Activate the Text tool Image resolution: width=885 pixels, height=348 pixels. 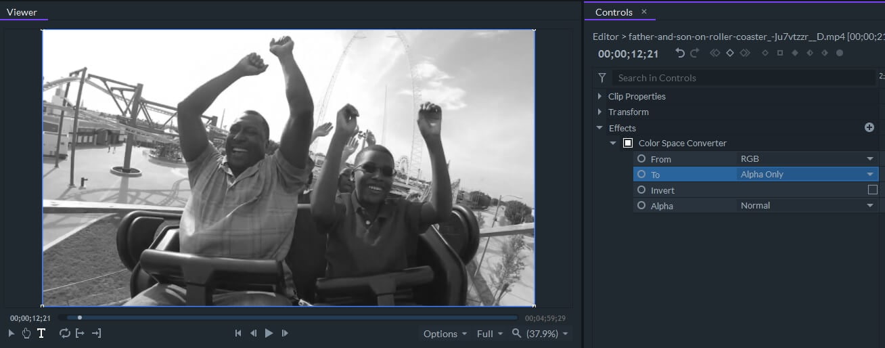click(41, 333)
